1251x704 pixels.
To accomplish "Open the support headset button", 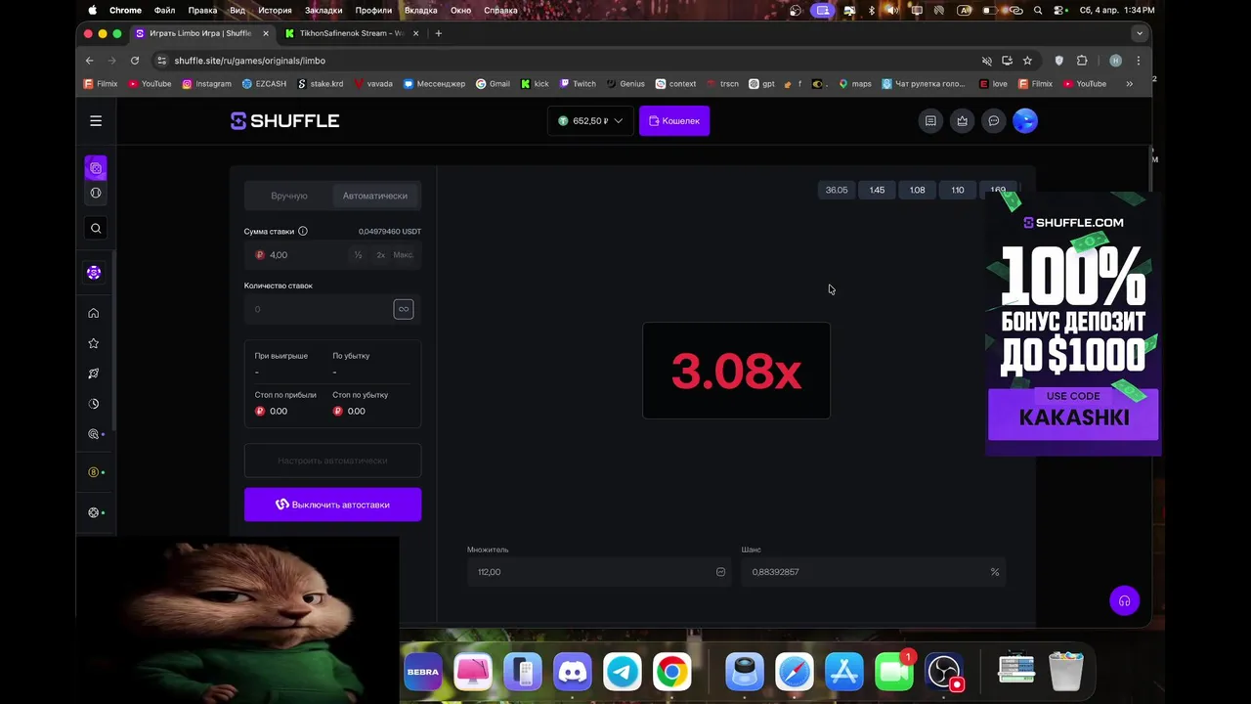I will [x=1124, y=601].
